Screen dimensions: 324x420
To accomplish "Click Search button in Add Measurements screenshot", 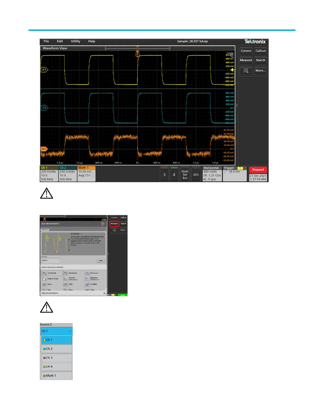I will [x=123, y=224].
